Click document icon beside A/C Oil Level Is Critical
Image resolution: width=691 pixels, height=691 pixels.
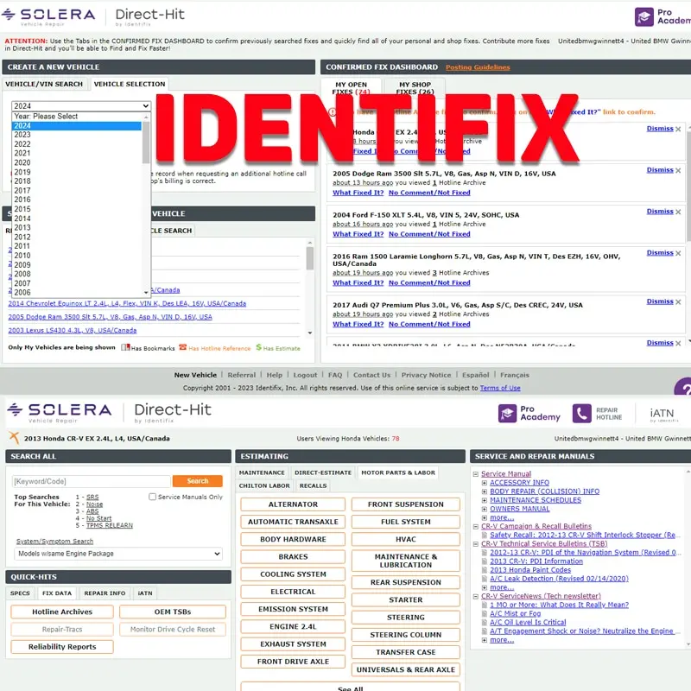click(485, 622)
